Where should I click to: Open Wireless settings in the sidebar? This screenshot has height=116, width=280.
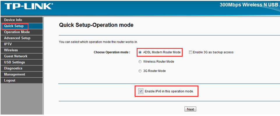[x=22, y=50]
